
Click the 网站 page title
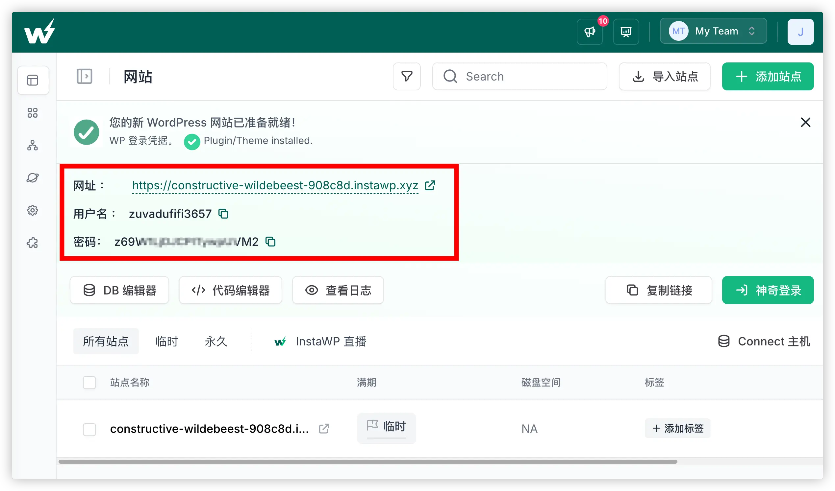pos(138,77)
